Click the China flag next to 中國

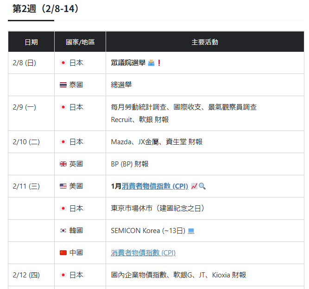point(63,253)
